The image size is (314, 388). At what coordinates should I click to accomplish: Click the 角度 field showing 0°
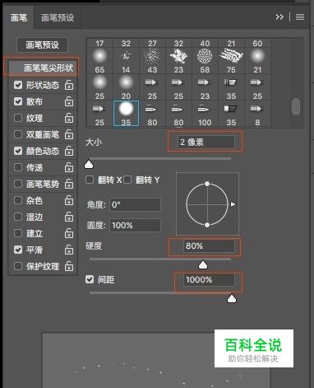(x=135, y=204)
